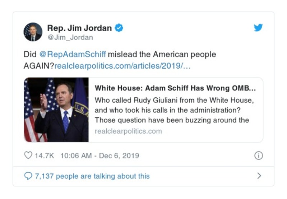This screenshot has height=199, width=287.
Task: Open the tweet info icon
Action: pos(258,156)
